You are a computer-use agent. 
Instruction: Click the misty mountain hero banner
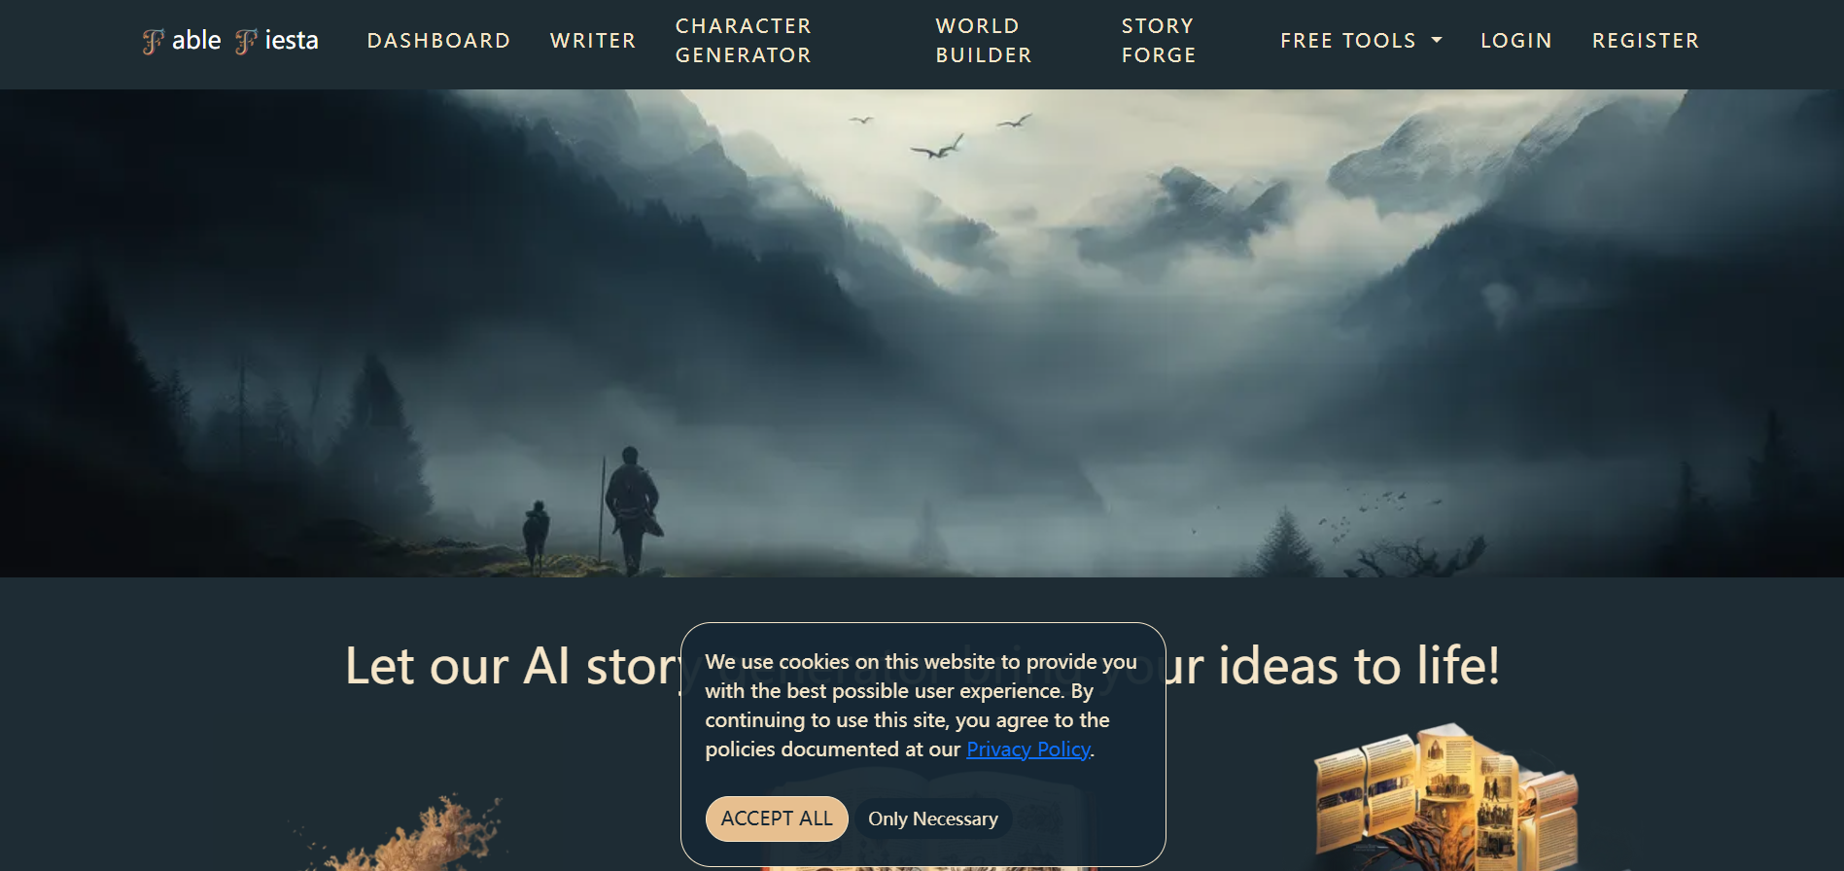pyautogui.click(x=922, y=333)
